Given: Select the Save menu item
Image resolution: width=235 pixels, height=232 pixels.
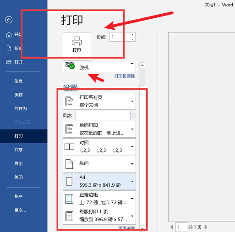Looking at the screenshot, I should coord(18,95).
